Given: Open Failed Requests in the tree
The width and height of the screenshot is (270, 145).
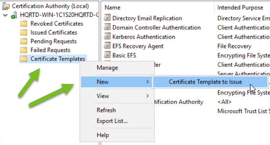Looking at the screenshot, I should pyautogui.click(x=50, y=50).
